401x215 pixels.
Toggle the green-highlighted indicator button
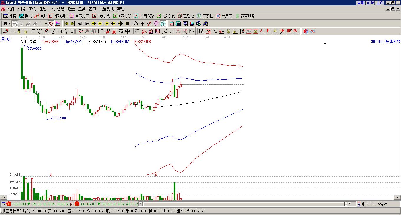pos(163,24)
